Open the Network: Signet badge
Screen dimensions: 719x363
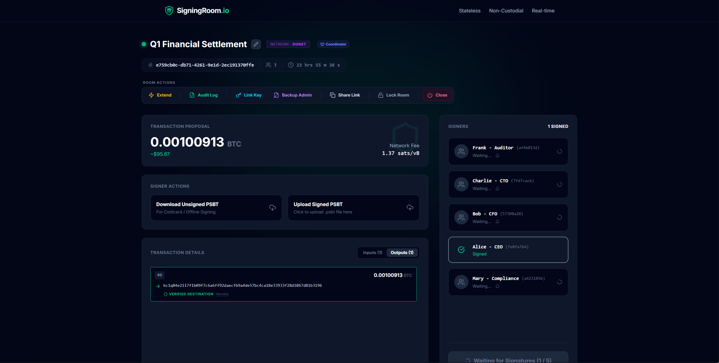click(288, 44)
